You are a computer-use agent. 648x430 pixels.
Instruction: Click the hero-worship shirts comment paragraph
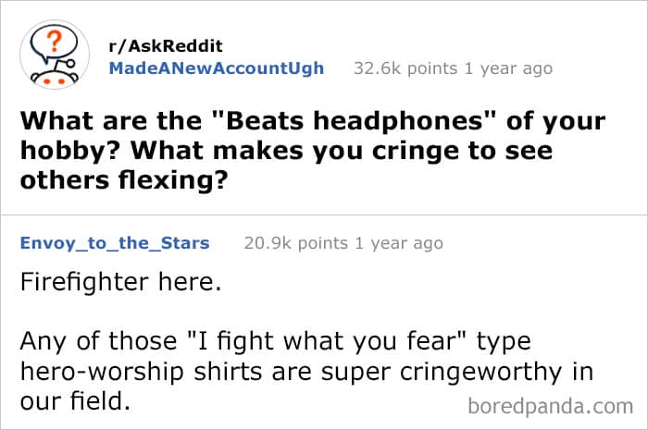[305, 373]
